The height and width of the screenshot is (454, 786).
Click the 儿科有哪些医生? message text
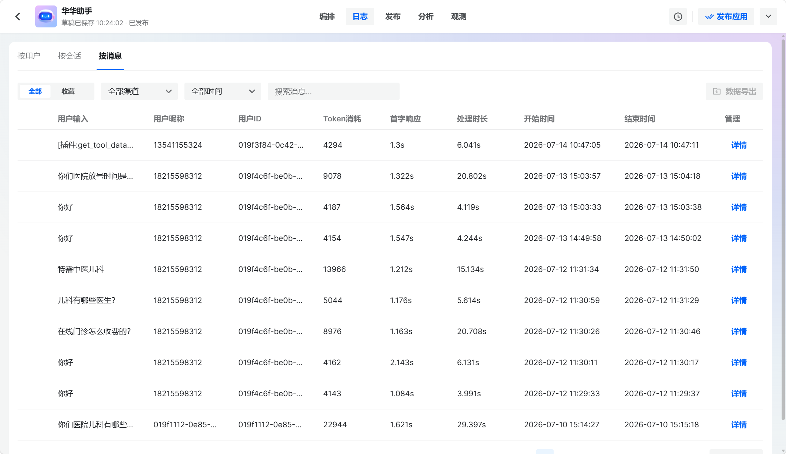[x=86, y=300]
